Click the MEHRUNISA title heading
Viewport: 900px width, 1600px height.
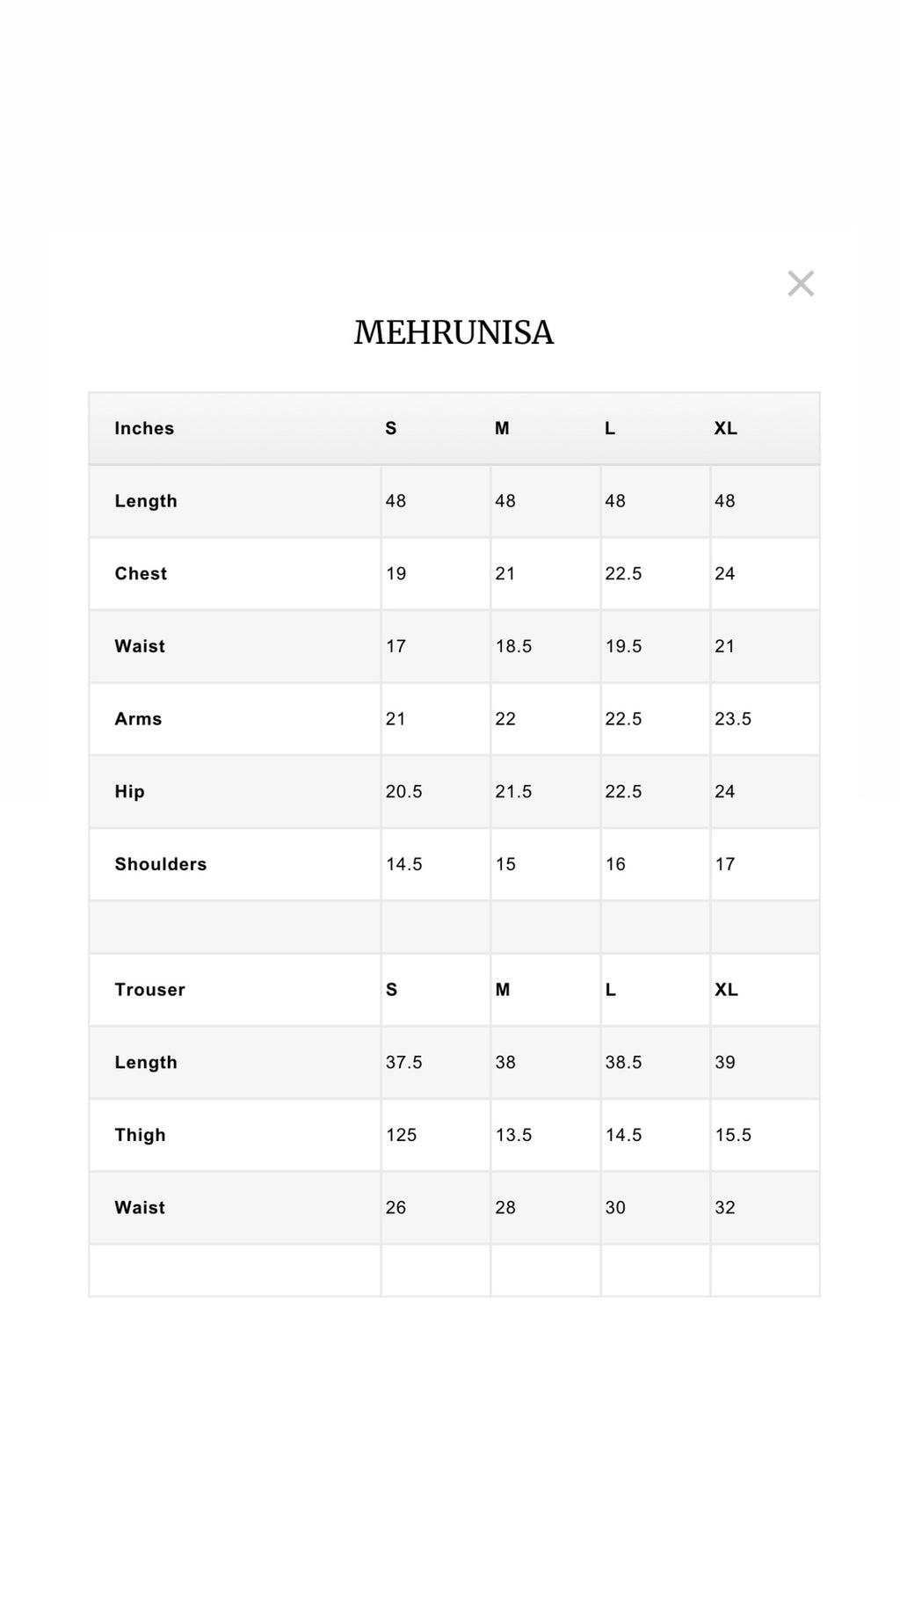click(454, 332)
